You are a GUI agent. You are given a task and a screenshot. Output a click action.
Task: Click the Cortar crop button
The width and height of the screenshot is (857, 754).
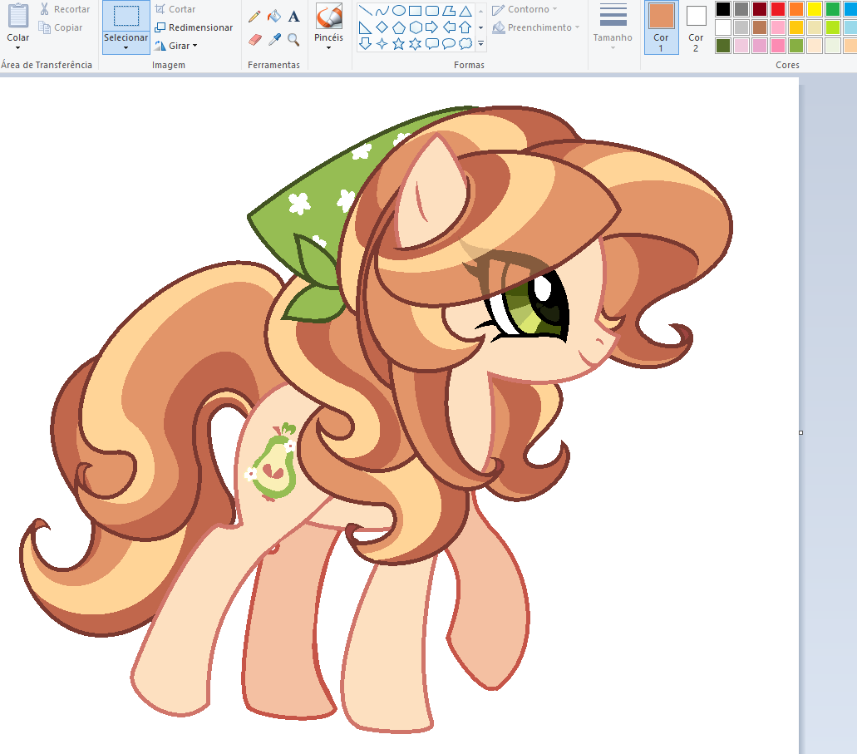(175, 9)
